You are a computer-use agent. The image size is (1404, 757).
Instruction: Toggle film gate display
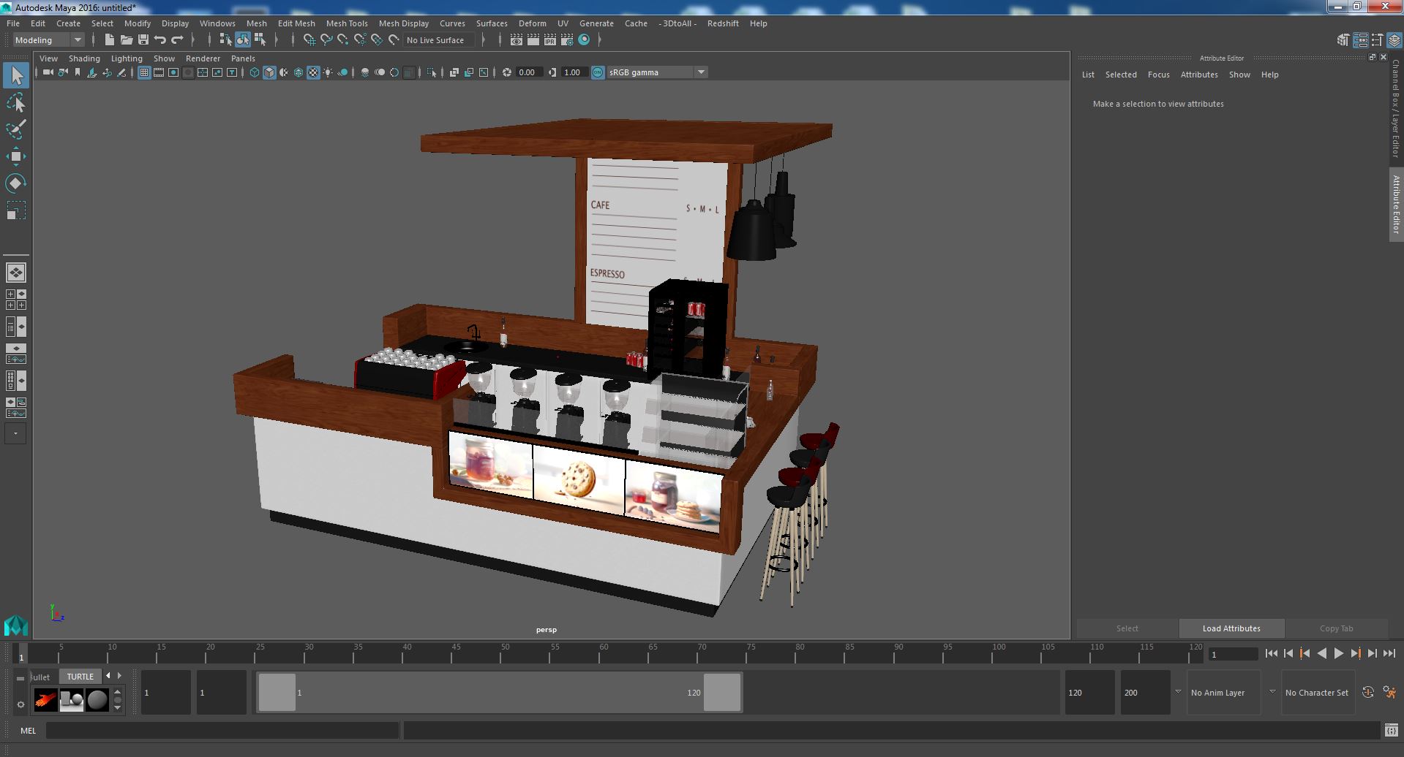click(159, 72)
